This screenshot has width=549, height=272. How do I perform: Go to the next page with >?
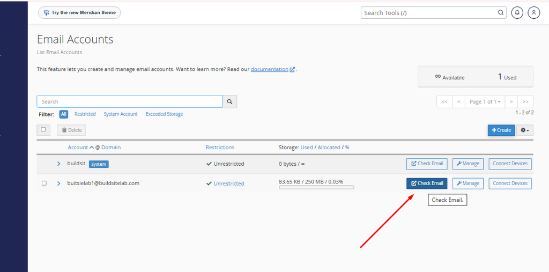(511, 101)
